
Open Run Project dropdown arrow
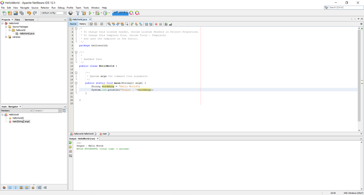[94, 13]
